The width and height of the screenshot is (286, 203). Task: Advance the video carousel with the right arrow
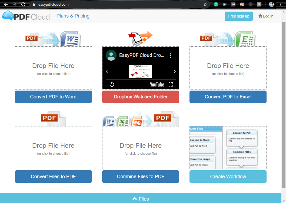pyautogui.click(x=174, y=71)
